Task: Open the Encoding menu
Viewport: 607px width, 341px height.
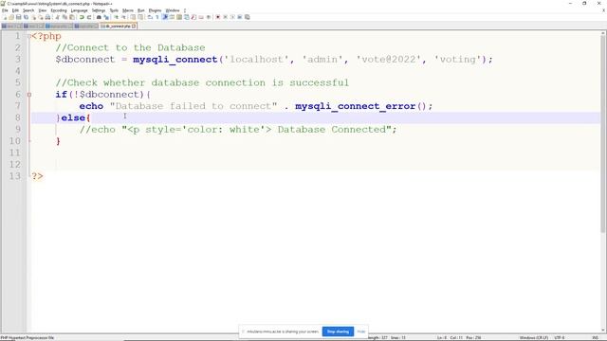Action: [x=59, y=10]
